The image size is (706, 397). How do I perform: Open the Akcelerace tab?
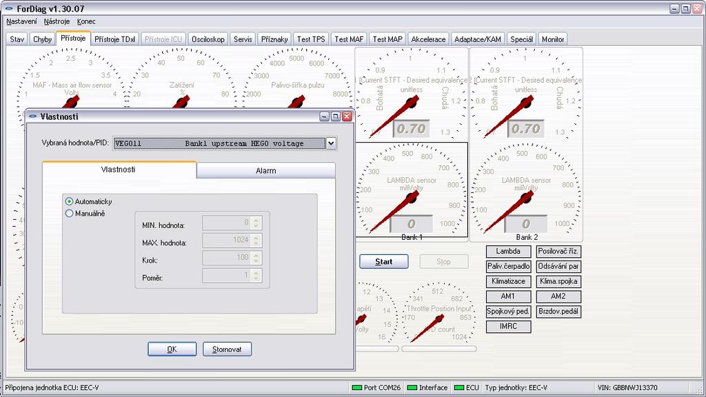(428, 39)
